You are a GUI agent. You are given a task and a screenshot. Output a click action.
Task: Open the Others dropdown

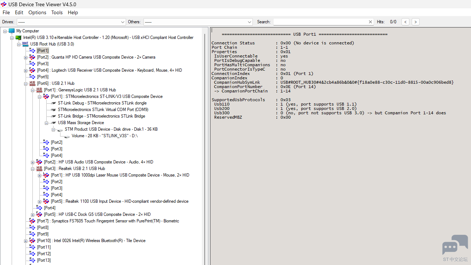click(249, 22)
